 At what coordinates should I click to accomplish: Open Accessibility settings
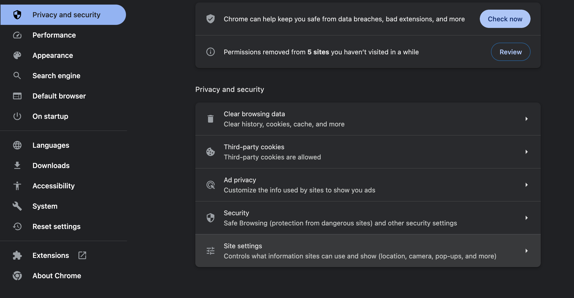pos(63,186)
